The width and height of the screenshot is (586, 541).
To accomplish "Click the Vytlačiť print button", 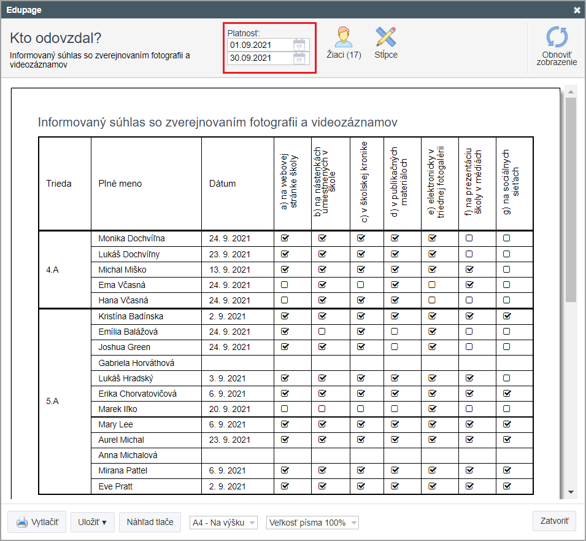I will (37, 522).
